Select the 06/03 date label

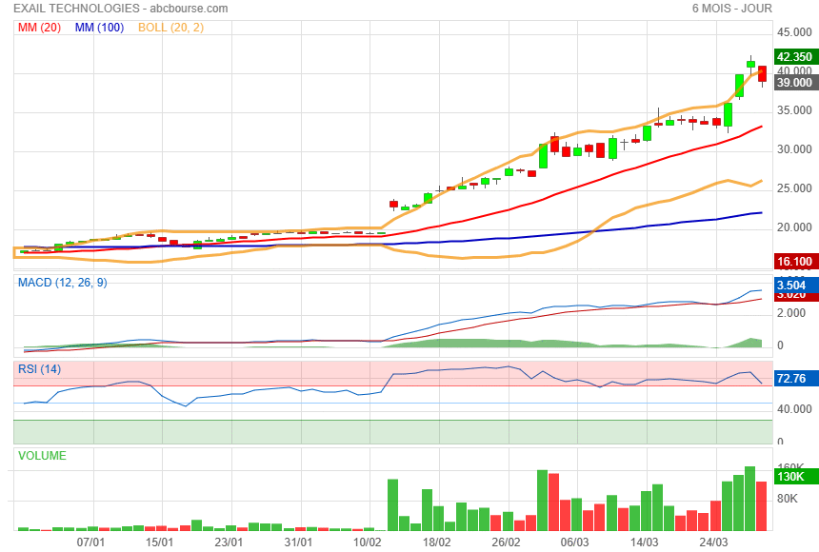pyautogui.click(x=574, y=542)
